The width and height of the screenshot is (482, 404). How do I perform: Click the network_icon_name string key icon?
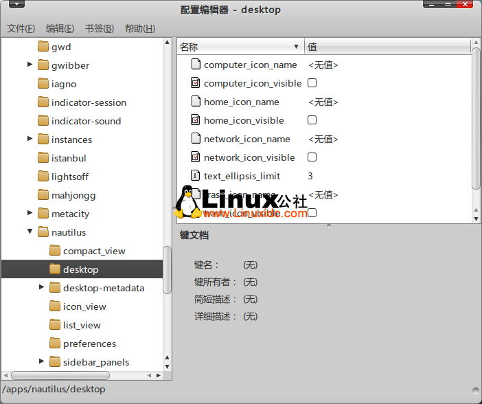click(x=196, y=139)
